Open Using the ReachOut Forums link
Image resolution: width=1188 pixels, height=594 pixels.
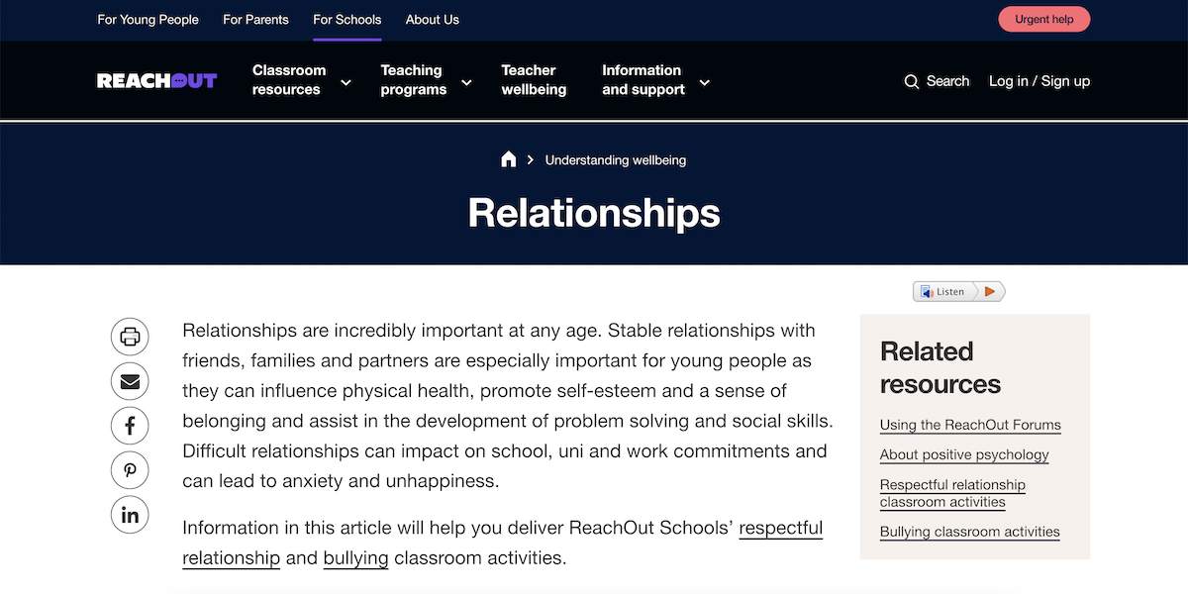click(970, 425)
